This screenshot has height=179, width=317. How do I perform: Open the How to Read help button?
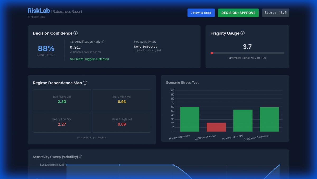click(201, 13)
